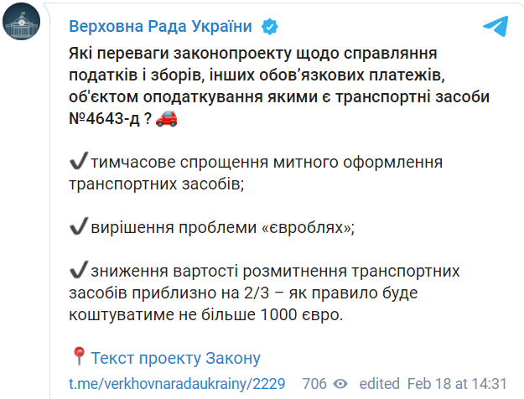Open the Verkhovna Rada channel avatar
The width and height of the screenshot is (524, 399).
[22, 22]
